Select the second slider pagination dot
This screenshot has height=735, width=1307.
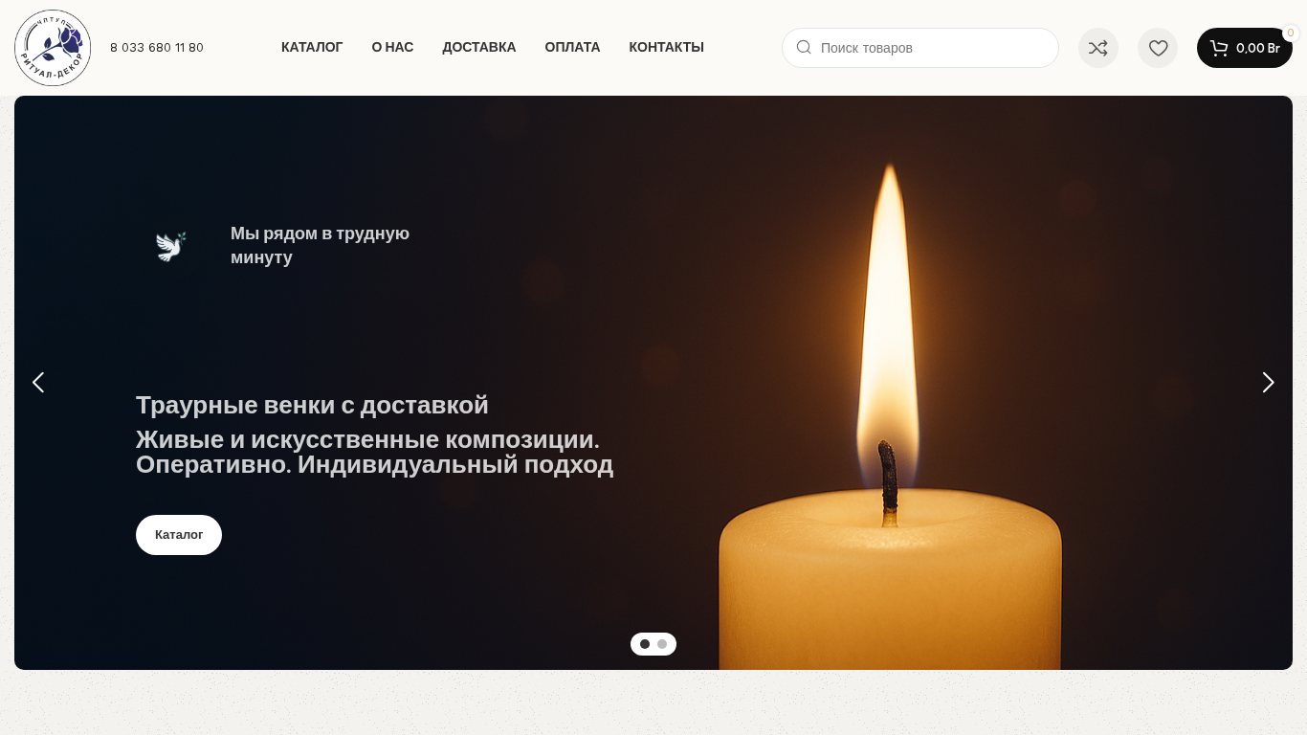[662, 644]
